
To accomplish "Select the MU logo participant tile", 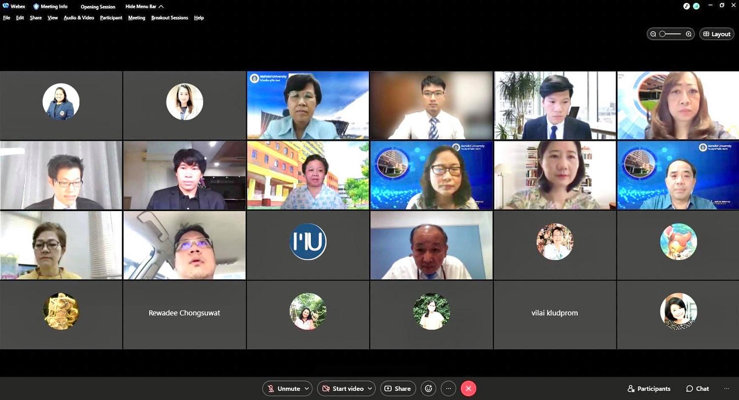I will tap(308, 245).
